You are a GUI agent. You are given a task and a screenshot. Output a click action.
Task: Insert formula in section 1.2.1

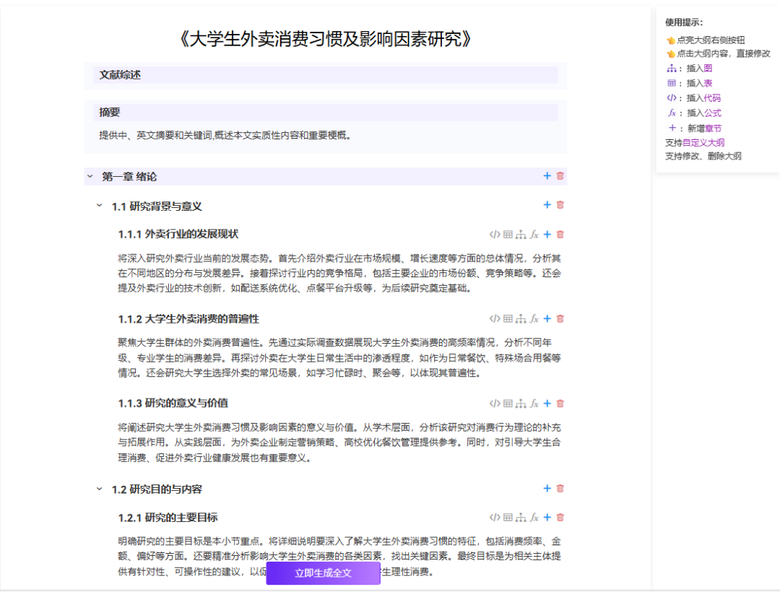[x=534, y=517]
